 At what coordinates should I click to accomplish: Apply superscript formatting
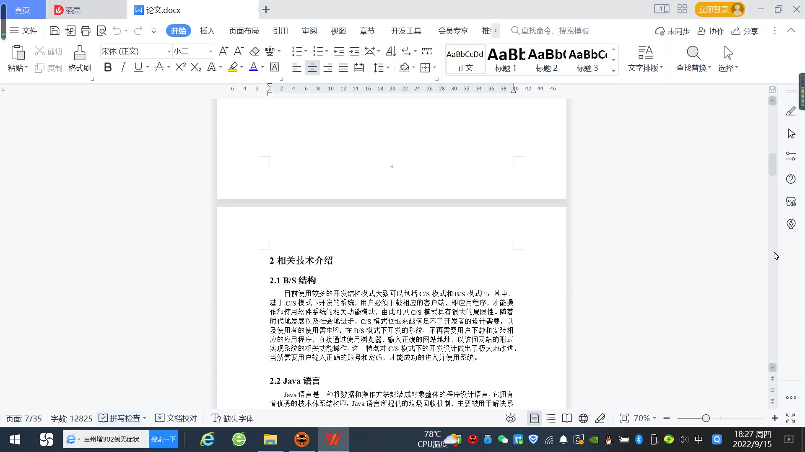181,67
